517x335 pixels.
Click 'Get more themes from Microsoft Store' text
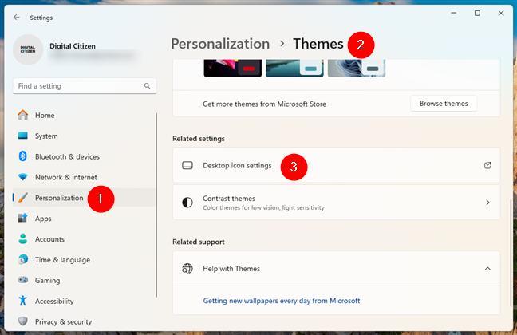click(x=264, y=104)
